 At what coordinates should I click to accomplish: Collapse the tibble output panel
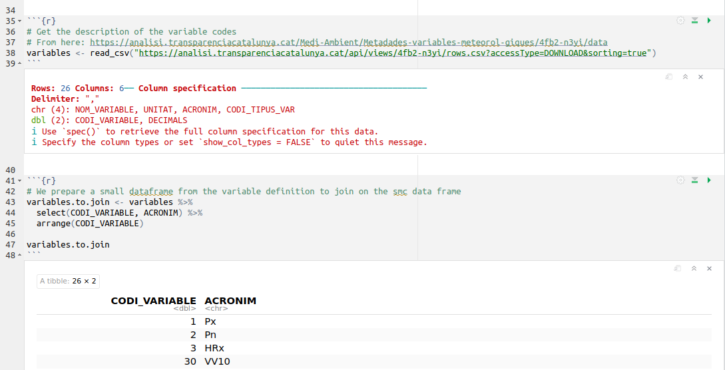click(x=694, y=268)
